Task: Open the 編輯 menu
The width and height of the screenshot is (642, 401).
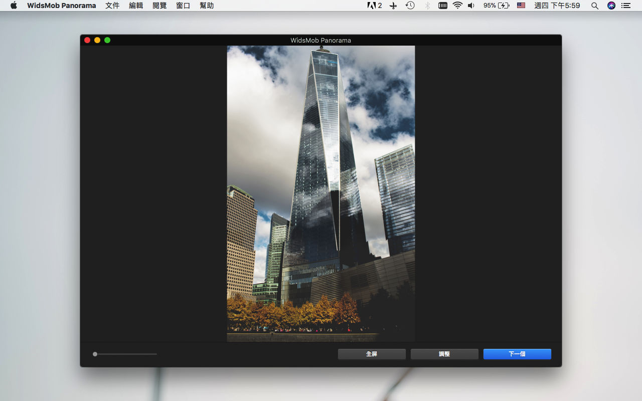Action: point(136,6)
